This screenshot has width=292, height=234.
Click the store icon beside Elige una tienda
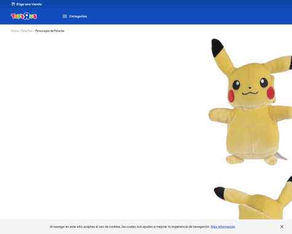pyautogui.click(x=13, y=4)
